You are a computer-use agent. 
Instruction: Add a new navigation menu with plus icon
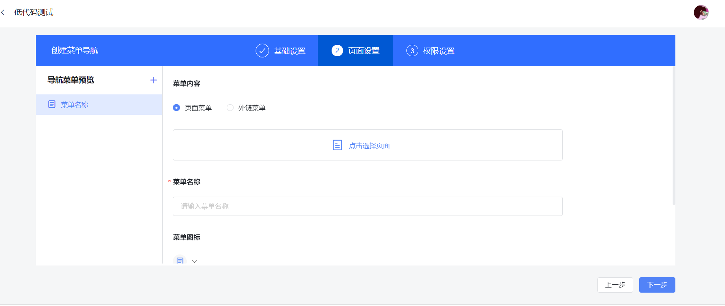[154, 80]
